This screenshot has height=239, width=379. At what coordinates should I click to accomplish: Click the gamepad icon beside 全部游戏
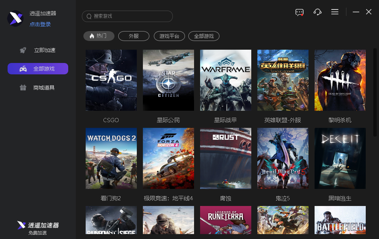[23, 69]
